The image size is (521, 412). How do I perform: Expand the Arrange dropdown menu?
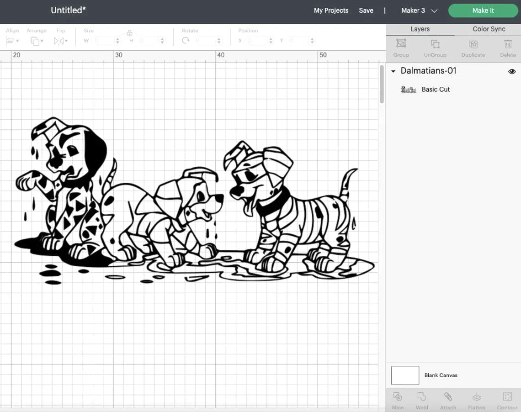click(x=36, y=41)
